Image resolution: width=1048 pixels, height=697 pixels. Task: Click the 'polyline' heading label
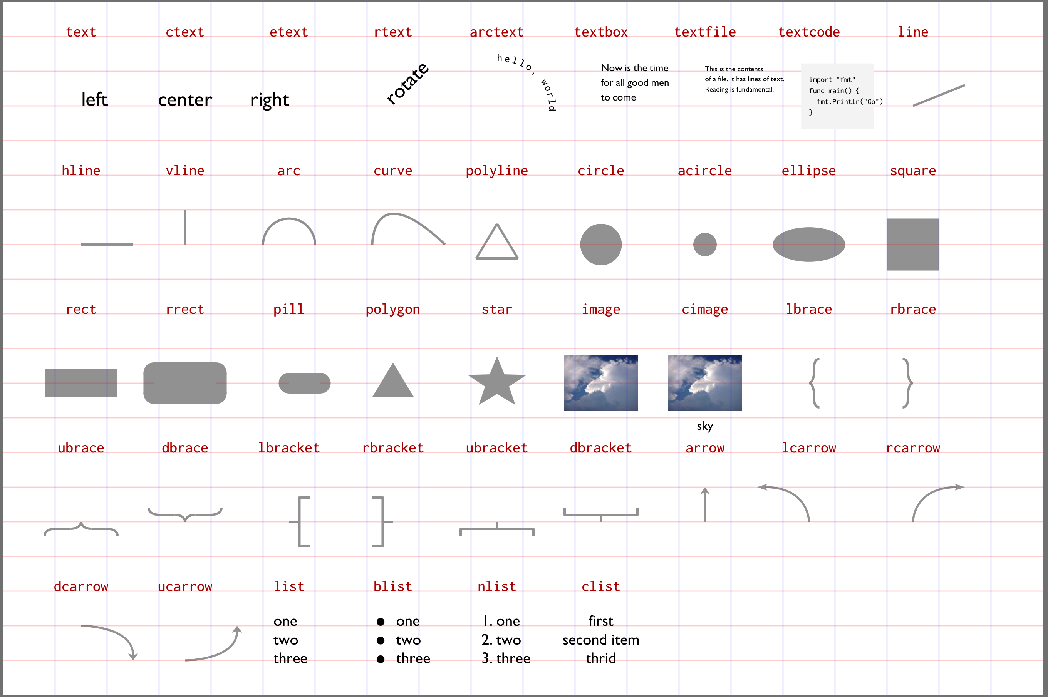point(497,171)
